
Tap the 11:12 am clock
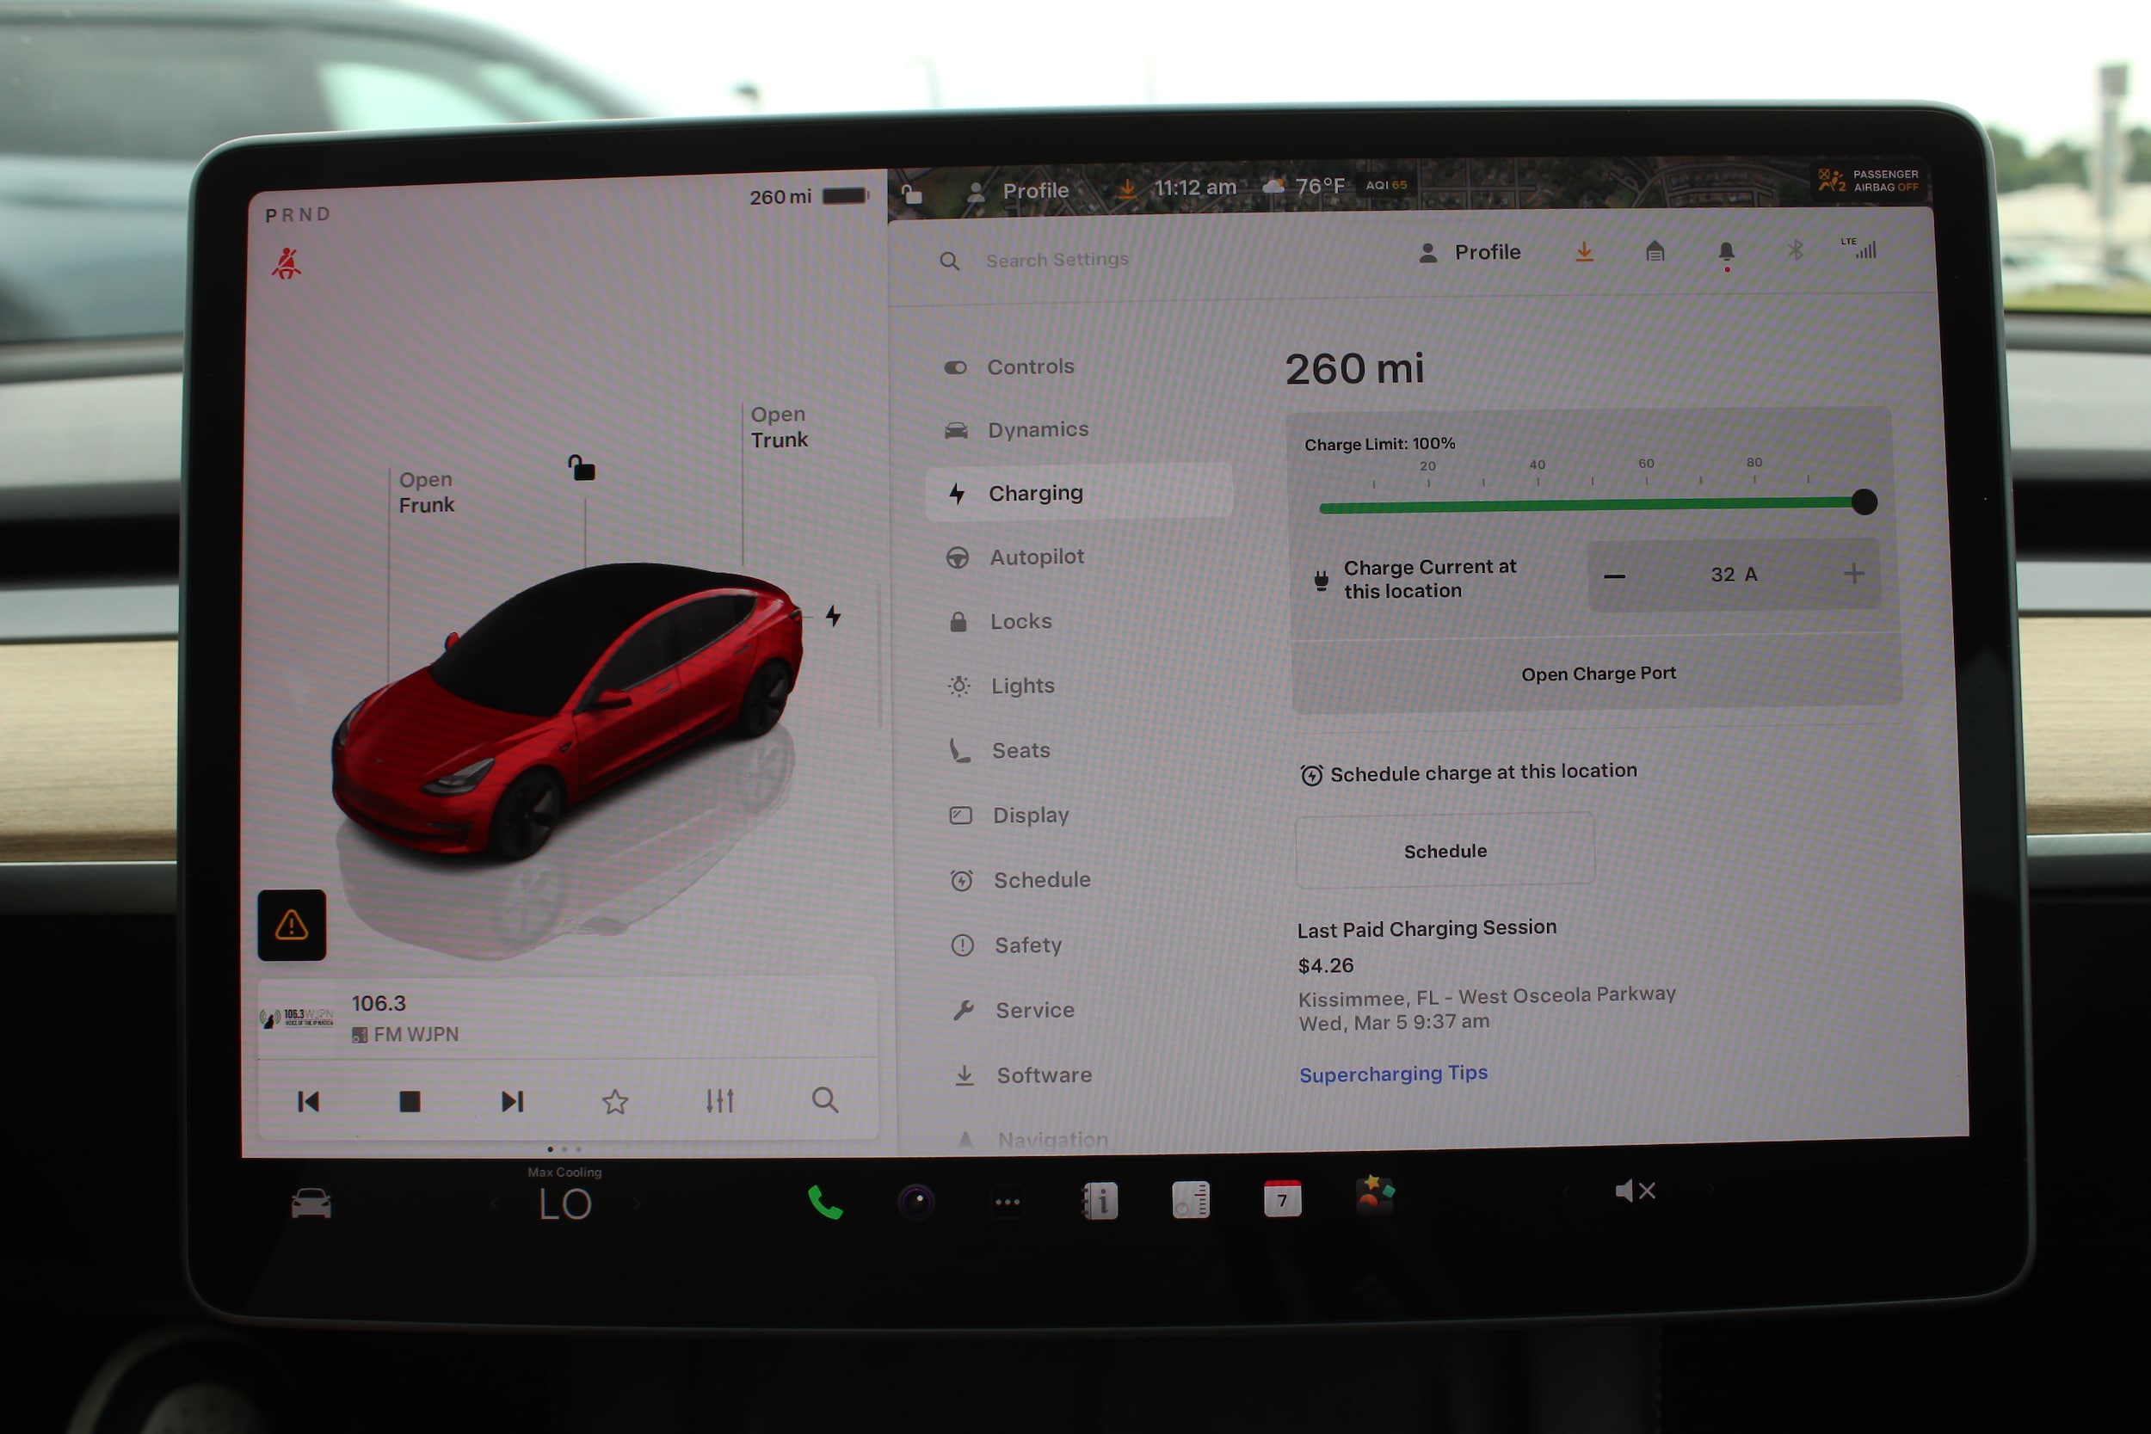(x=1194, y=188)
